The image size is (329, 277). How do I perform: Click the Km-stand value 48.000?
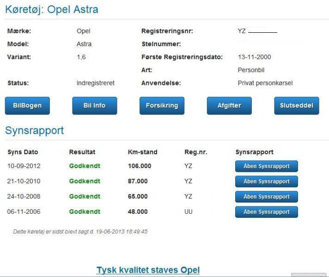coord(138,211)
